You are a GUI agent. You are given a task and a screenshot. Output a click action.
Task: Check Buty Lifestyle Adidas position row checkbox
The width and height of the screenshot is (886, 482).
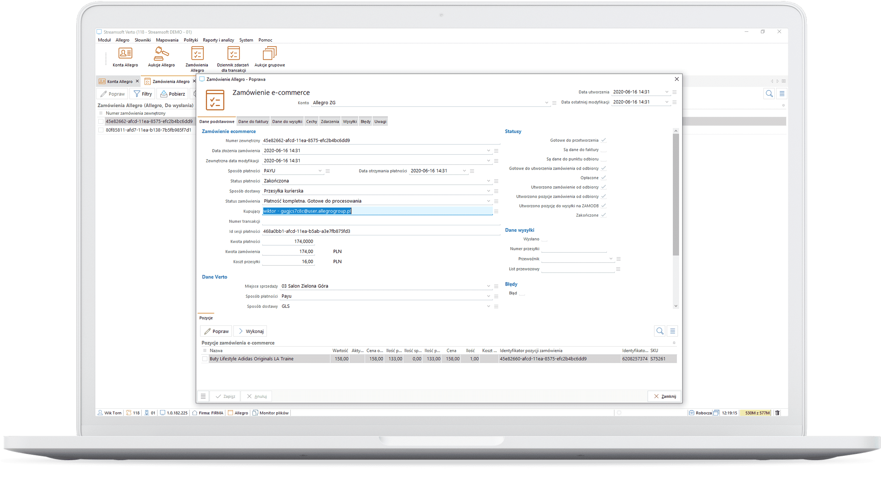tap(205, 359)
